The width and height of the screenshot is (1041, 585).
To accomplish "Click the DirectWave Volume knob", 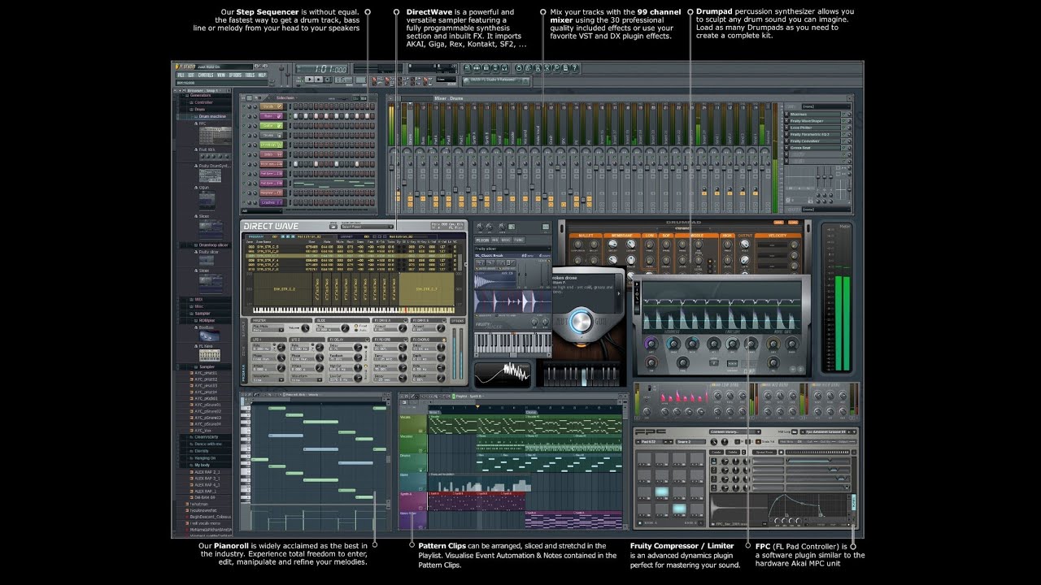I will tap(306, 328).
